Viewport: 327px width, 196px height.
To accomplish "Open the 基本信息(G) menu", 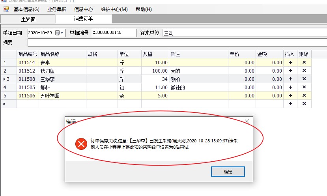I will pos(26,9).
